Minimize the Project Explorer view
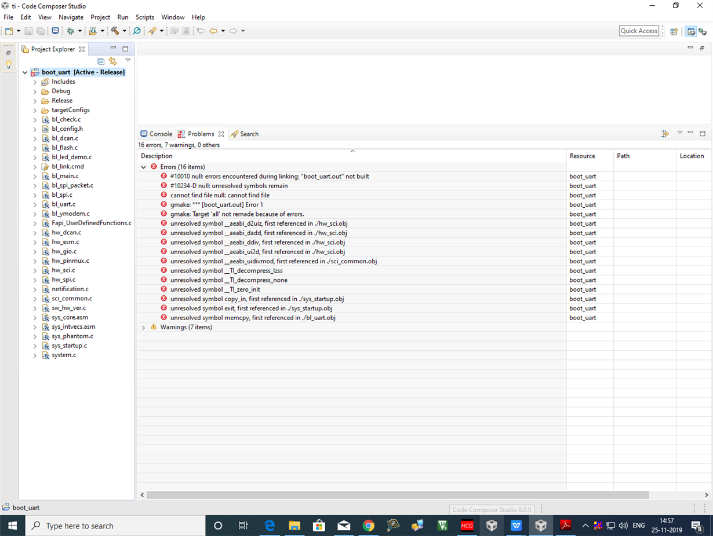This screenshot has width=713, height=536. pyautogui.click(x=113, y=48)
